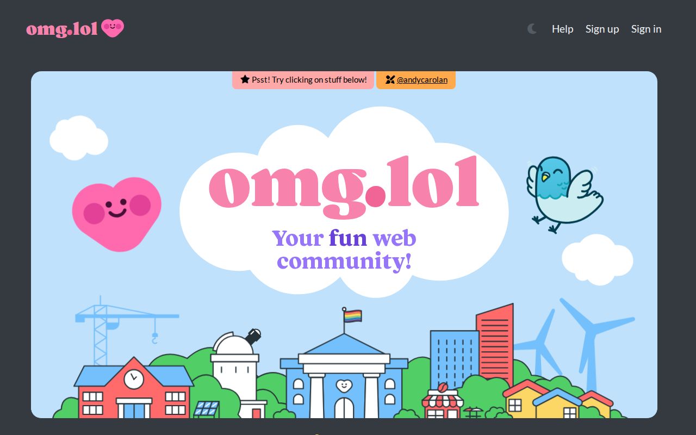Click the large omg.lol title in the cloud
Image resolution: width=696 pixels, height=435 pixels.
coord(344,185)
